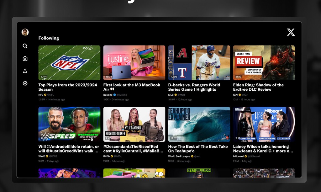Play the Elden Ring Review thumbnail
Screen dimensions: 321x192
[264, 63]
